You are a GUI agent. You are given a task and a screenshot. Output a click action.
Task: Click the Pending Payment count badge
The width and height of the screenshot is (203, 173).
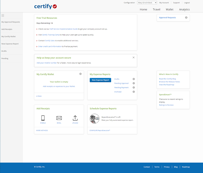point(134,87)
